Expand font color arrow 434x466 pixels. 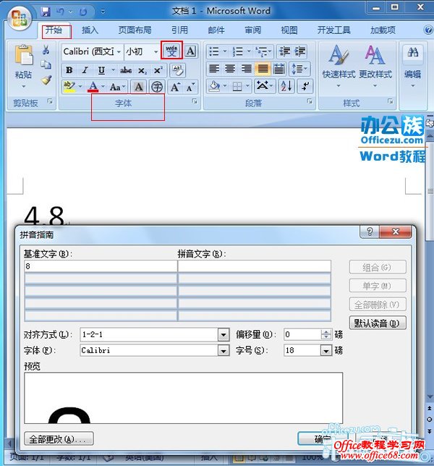103,87
